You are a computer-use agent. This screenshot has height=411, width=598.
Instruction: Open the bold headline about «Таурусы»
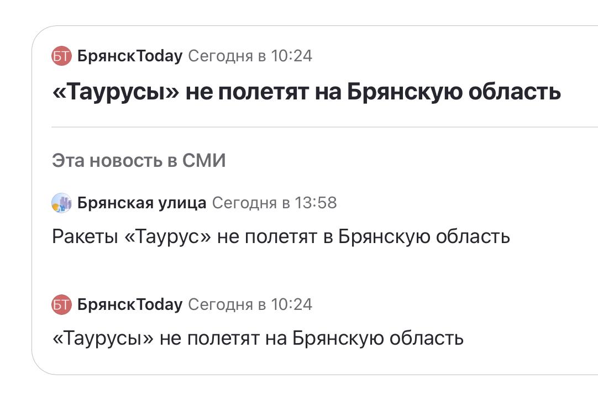point(306,92)
